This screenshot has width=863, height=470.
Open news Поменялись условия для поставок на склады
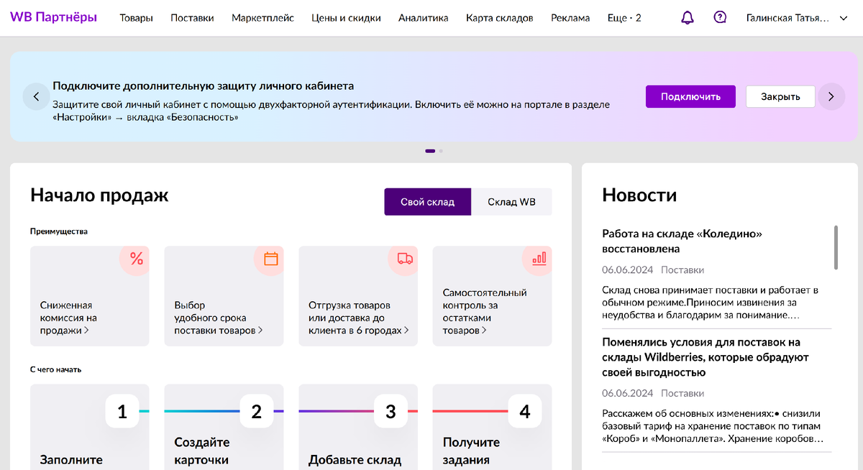tap(706, 357)
